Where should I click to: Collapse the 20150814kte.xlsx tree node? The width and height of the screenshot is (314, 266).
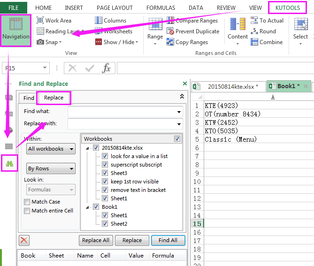click(x=88, y=148)
